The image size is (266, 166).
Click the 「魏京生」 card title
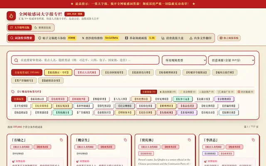(x=83, y=140)
